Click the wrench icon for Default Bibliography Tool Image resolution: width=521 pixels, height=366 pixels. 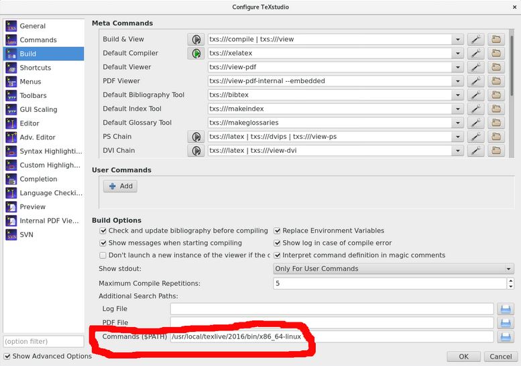point(475,95)
